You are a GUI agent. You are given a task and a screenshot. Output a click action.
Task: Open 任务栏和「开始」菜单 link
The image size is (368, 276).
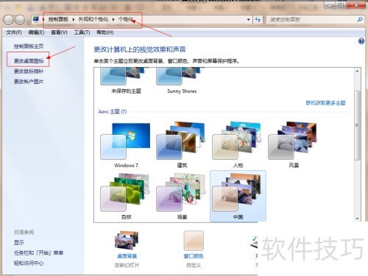point(38,252)
